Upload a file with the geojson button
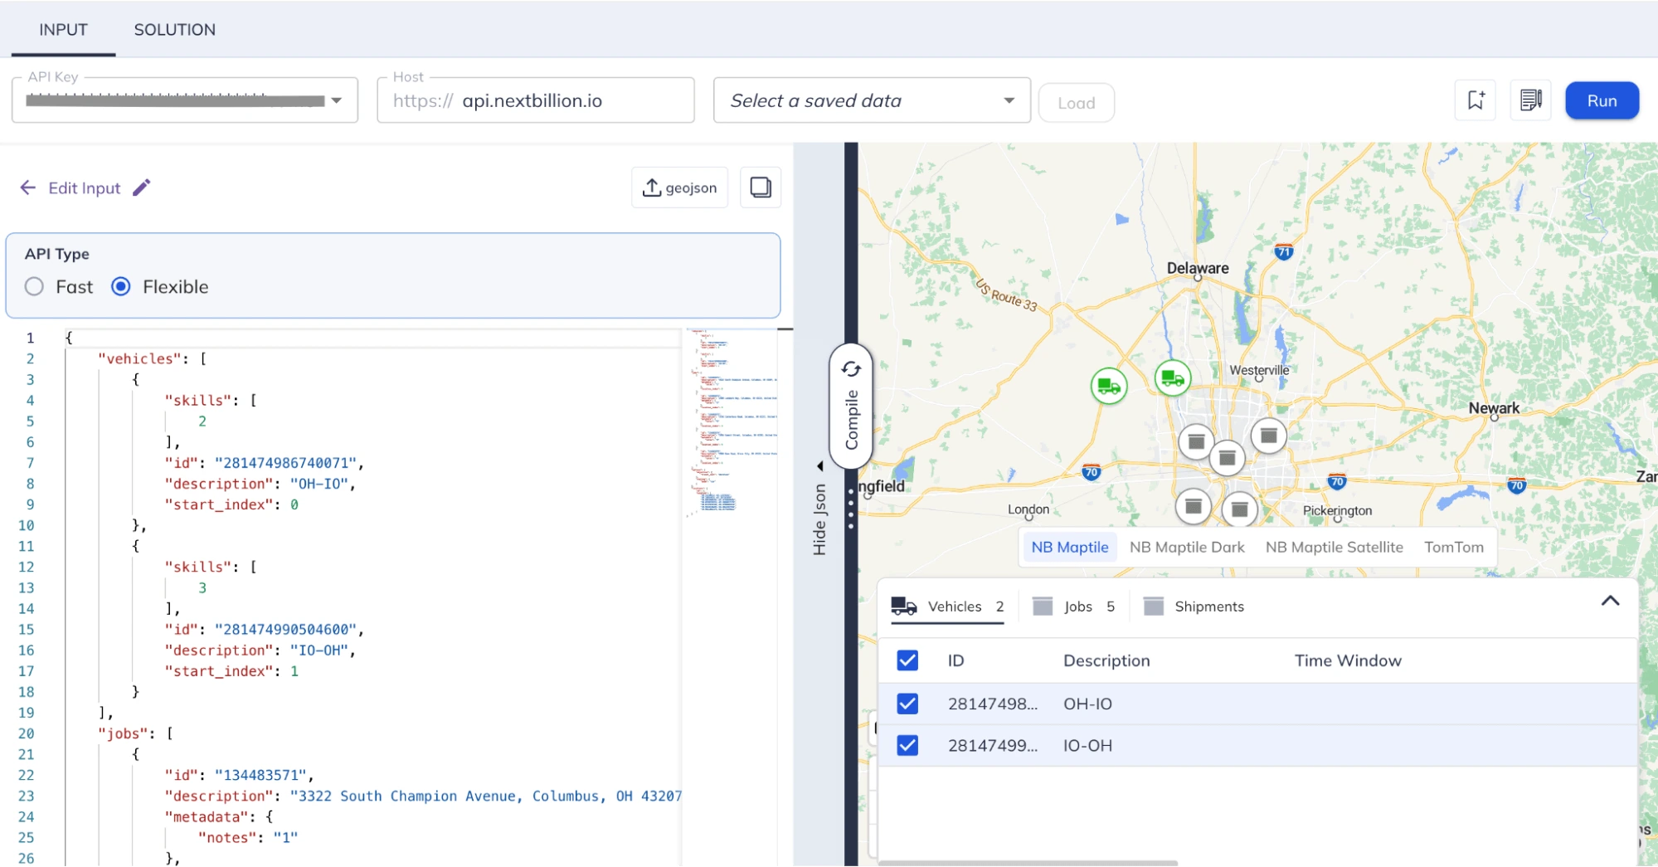 coord(679,188)
